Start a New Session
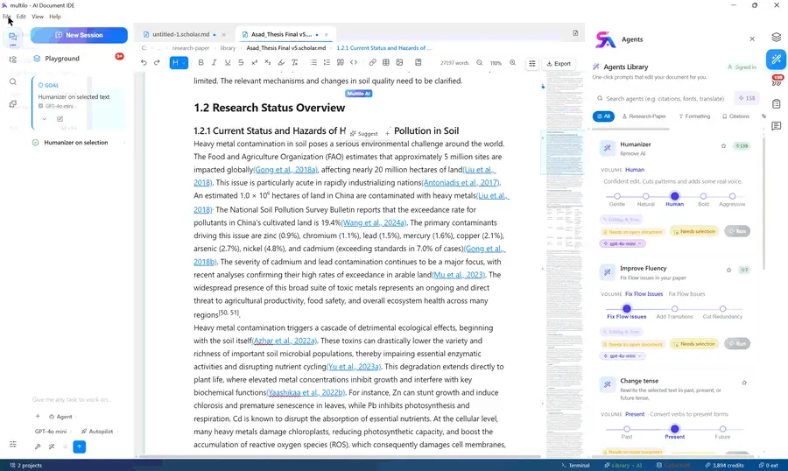Screen dimensions: 788x471 click(x=79, y=35)
